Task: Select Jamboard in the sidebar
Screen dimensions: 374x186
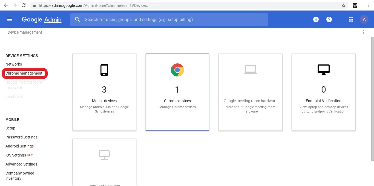Action: click(14, 96)
